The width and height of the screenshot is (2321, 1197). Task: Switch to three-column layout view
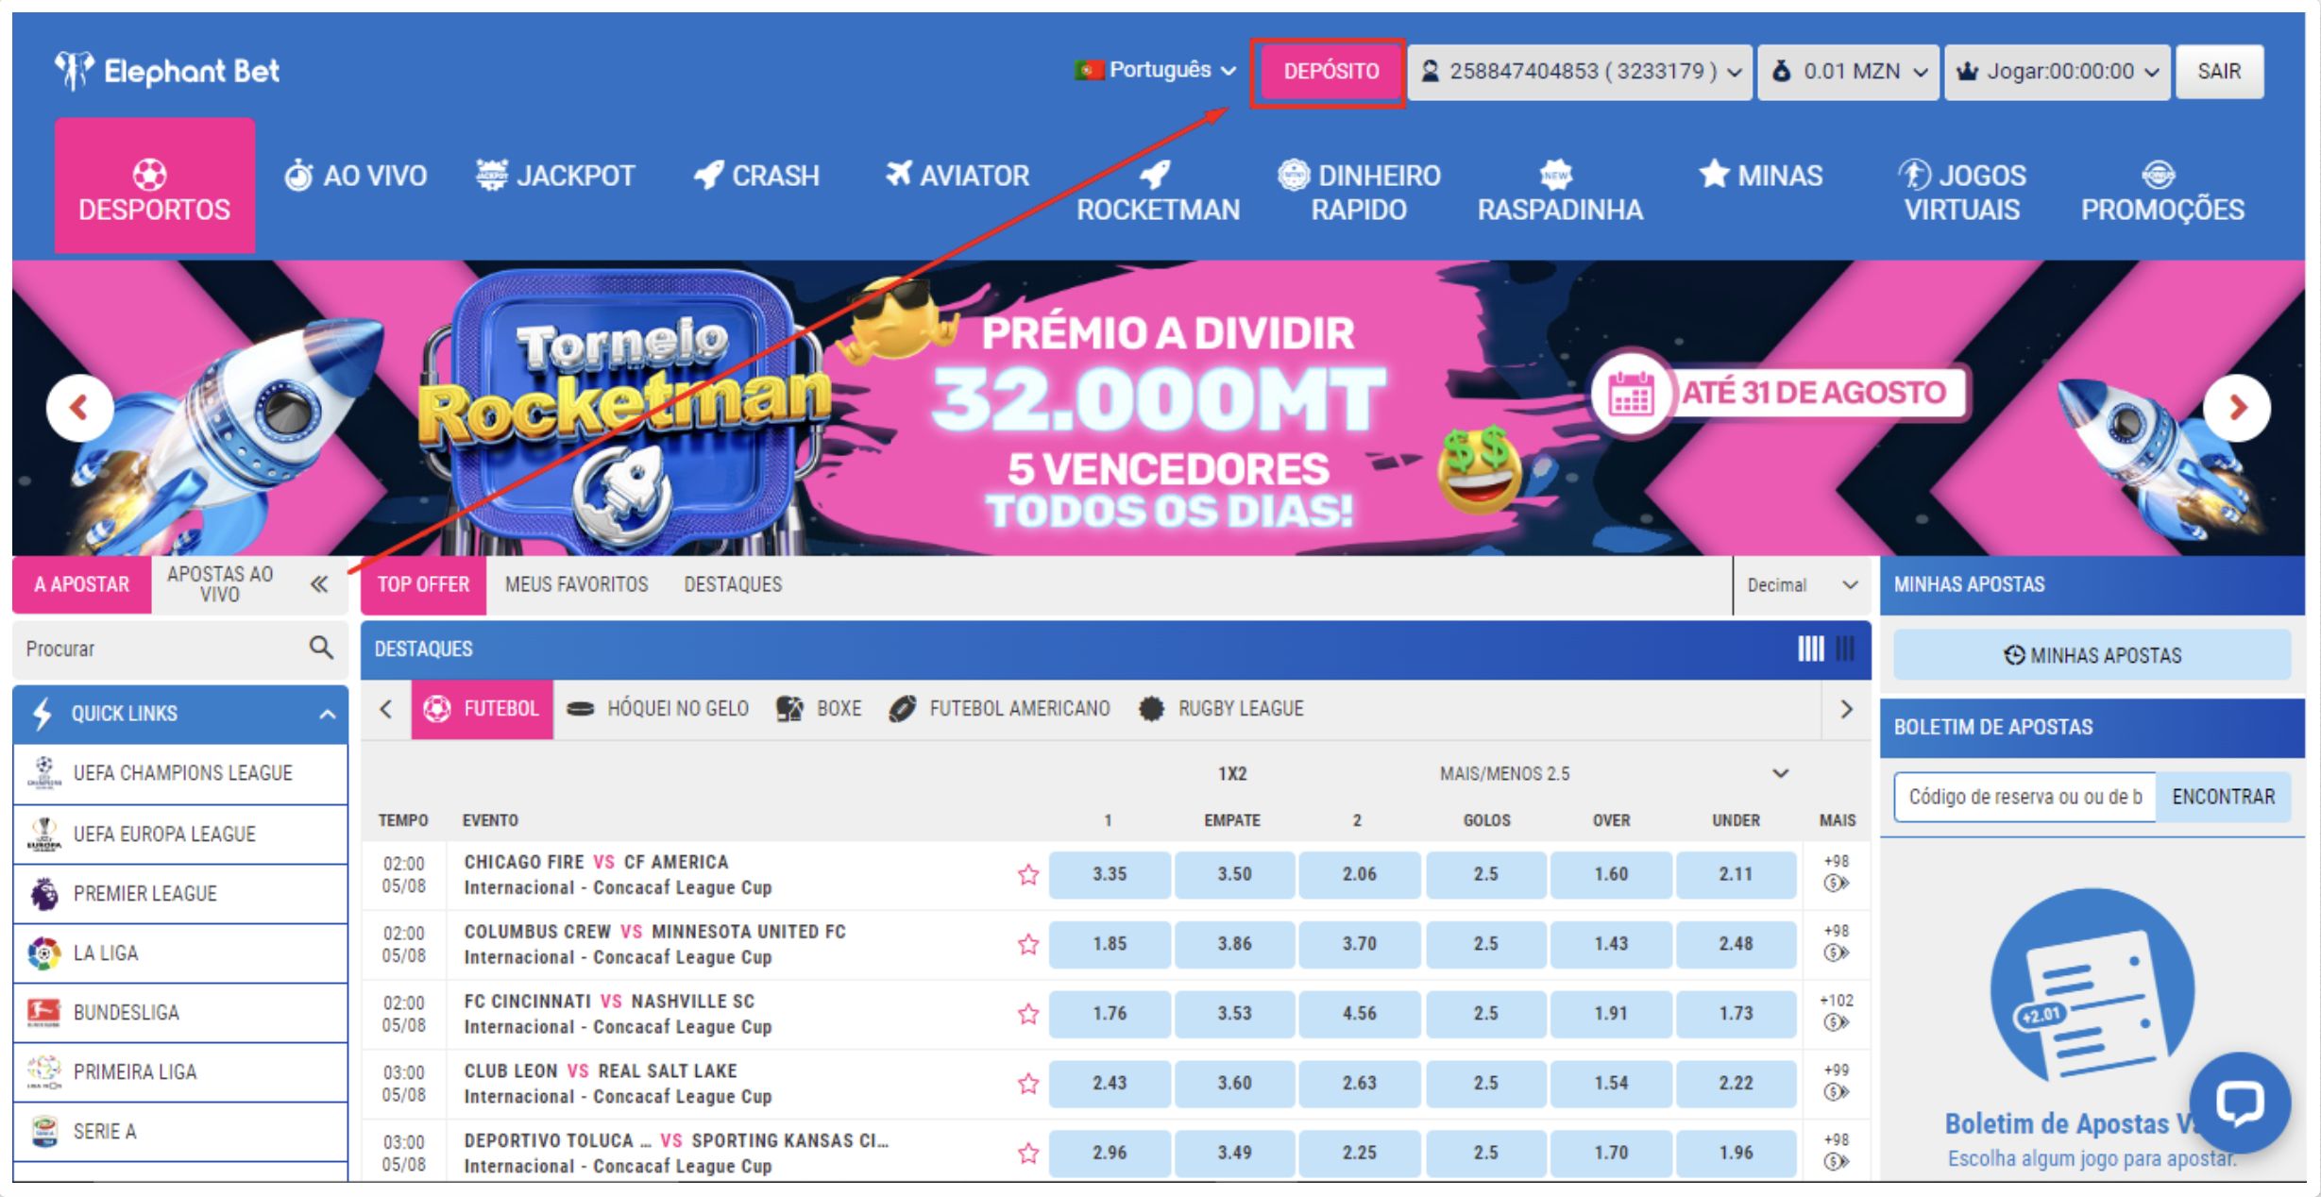[1845, 649]
